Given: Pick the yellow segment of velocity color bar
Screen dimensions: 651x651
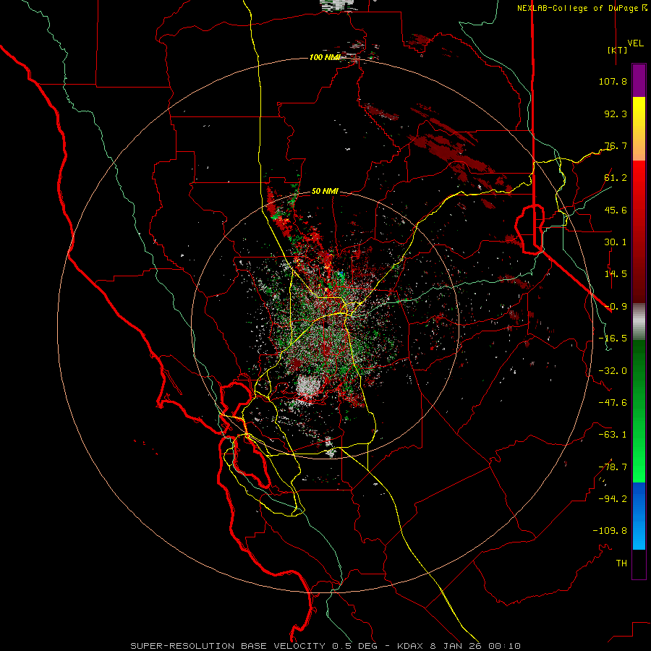Looking at the screenshot, I should click(x=639, y=112).
